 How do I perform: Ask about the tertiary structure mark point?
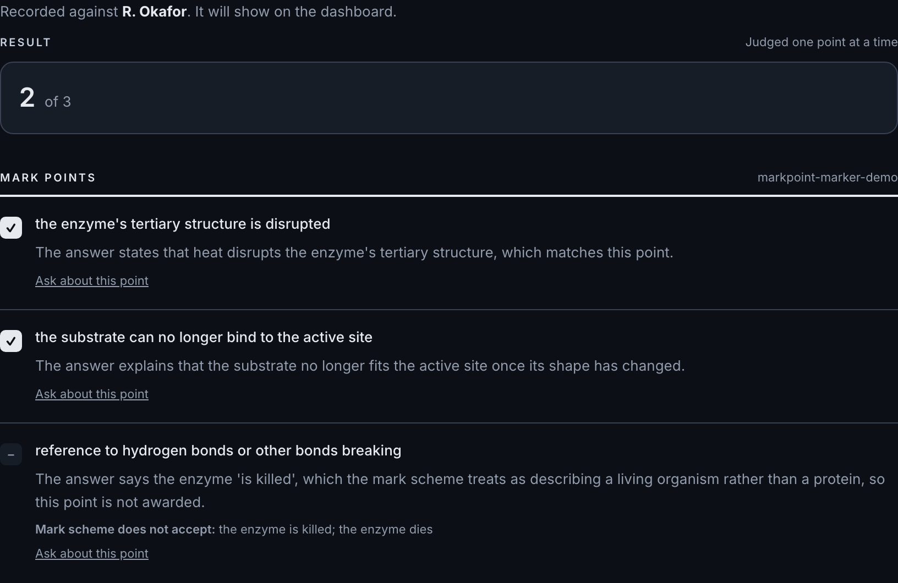pos(92,280)
